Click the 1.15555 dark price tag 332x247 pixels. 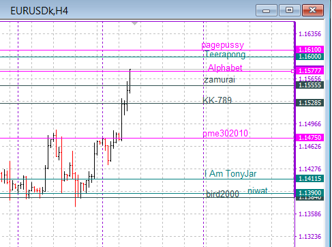tap(310, 85)
